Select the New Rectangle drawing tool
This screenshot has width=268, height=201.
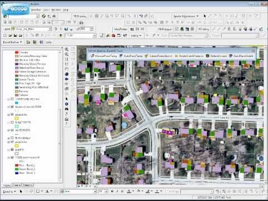tap(38, 191)
